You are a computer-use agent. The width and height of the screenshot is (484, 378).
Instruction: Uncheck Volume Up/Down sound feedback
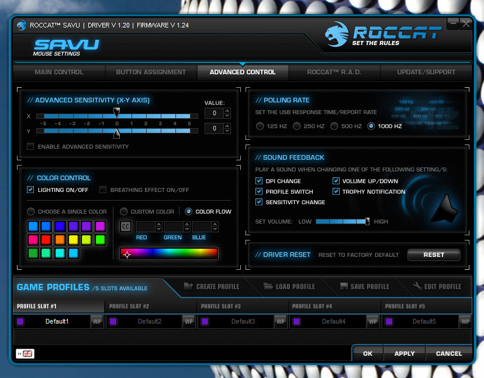pyautogui.click(x=336, y=181)
